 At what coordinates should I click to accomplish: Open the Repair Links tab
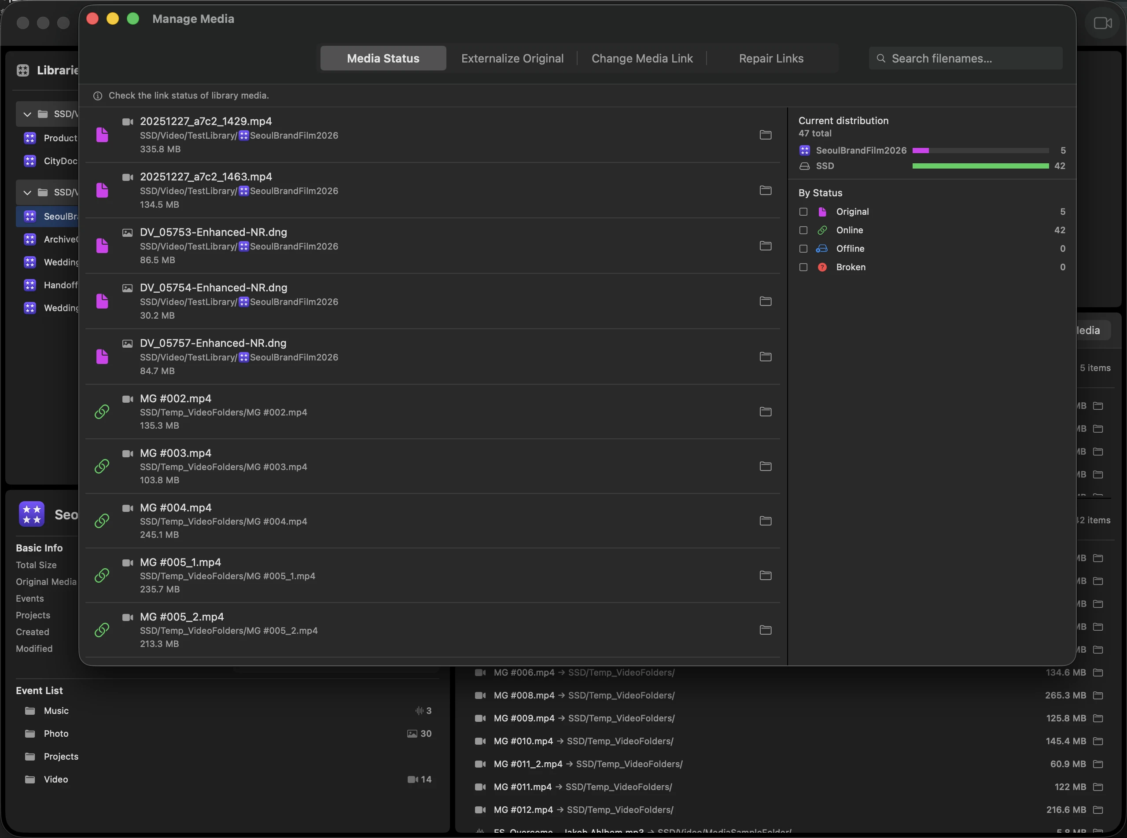(x=771, y=59)
